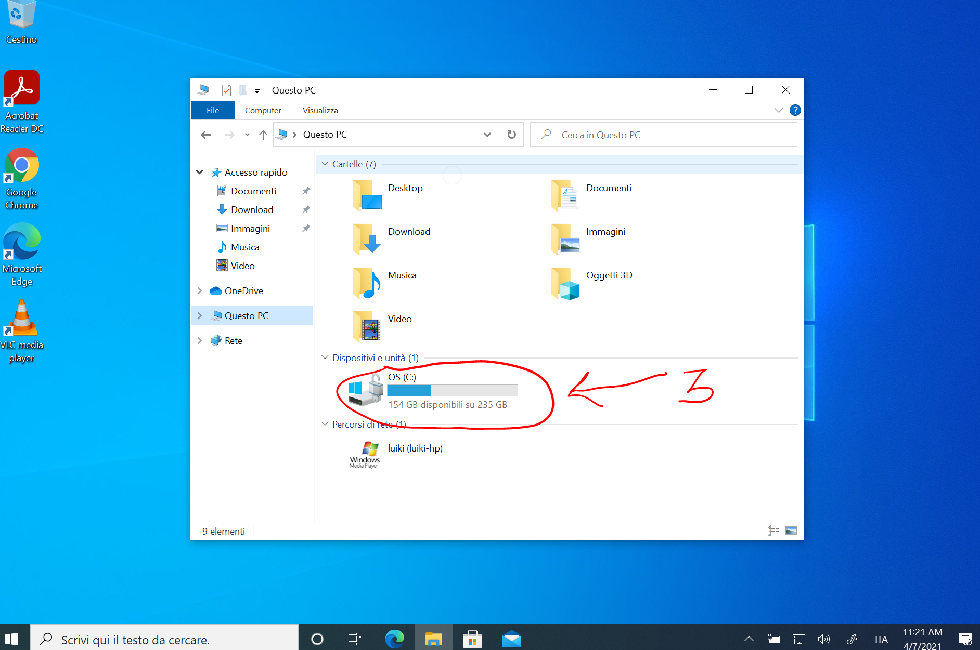The height and width of the screenshot is (650, 980).
Task: Click the OS (C:) disk usage bar
Action: (x=452, y=390)
